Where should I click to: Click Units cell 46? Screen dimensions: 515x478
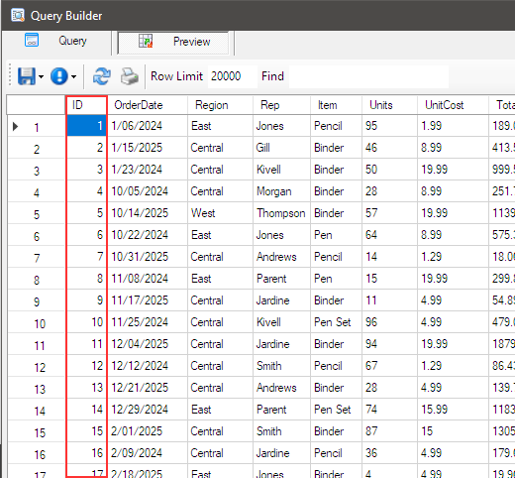click(389, 148)
